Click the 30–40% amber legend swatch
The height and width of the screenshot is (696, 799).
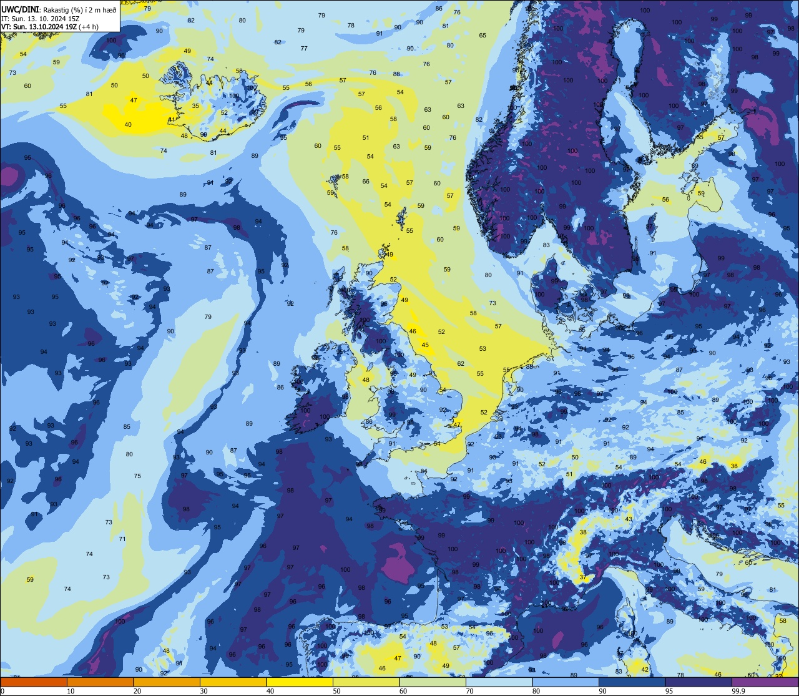233,682
